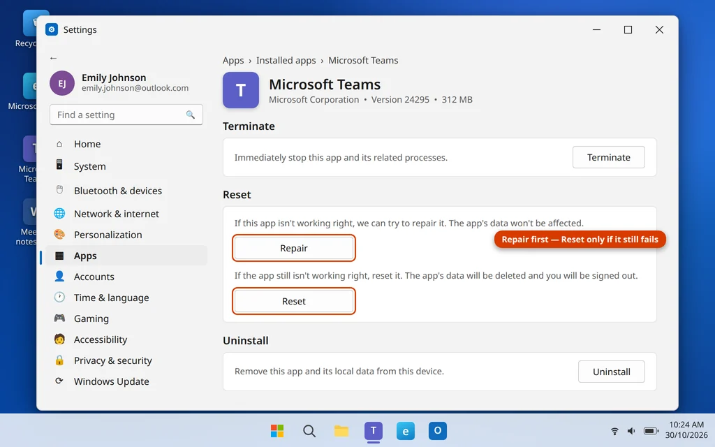Maximize the Settings window
Viewport: 715px width, 447px height.
[x=628, y=29]
